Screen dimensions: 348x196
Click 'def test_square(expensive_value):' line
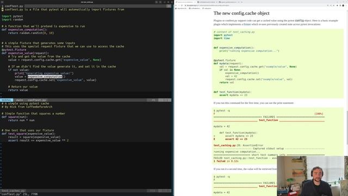(x=28, y=134)
